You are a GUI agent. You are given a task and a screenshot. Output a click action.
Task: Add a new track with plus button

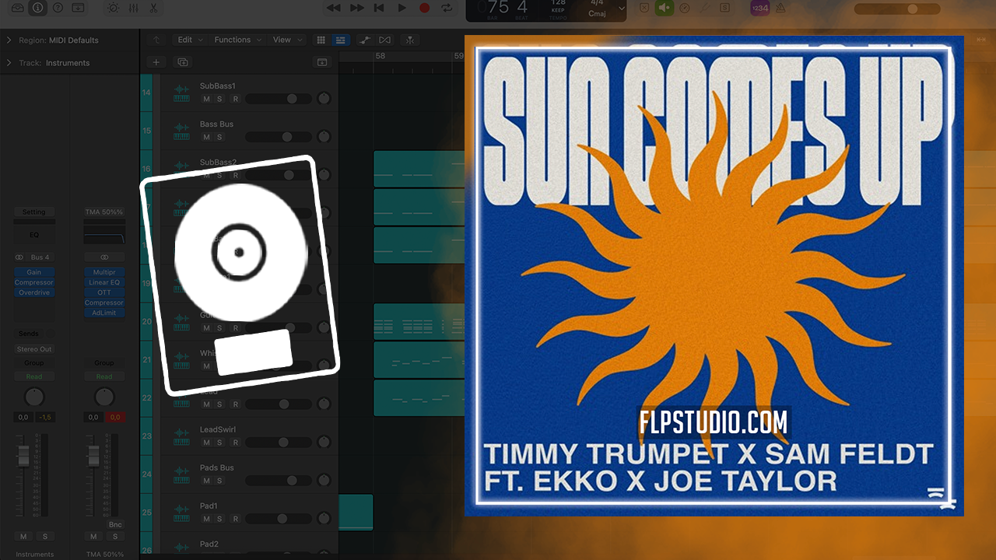point(156,62)
